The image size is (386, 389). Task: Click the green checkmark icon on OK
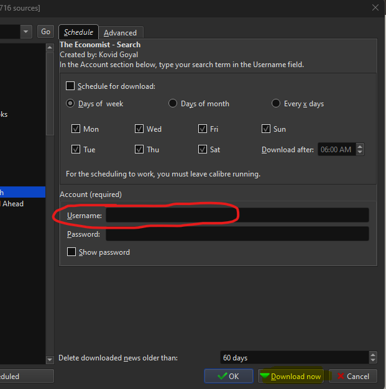222,376
